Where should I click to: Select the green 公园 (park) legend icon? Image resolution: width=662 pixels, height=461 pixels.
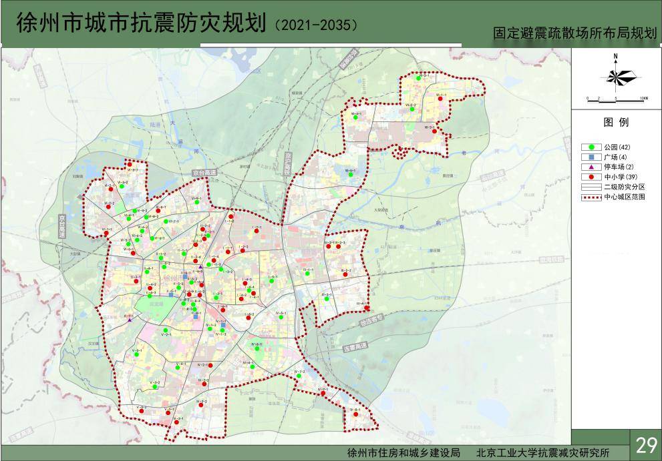click(x=592, y=147)
